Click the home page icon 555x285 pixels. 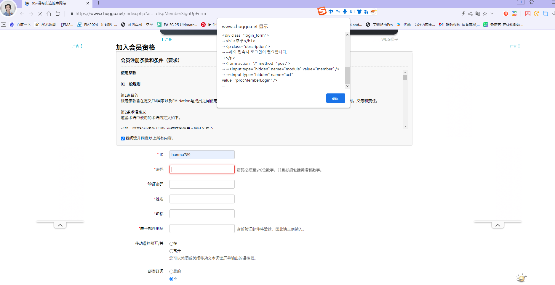[x=49, y=14]
